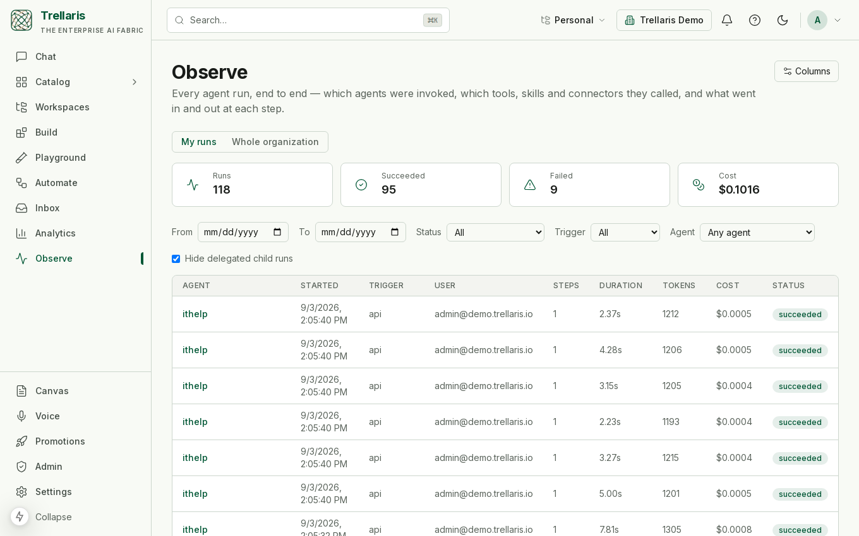
Task: Open the user account menu chevron
Action: click(838, 20)
